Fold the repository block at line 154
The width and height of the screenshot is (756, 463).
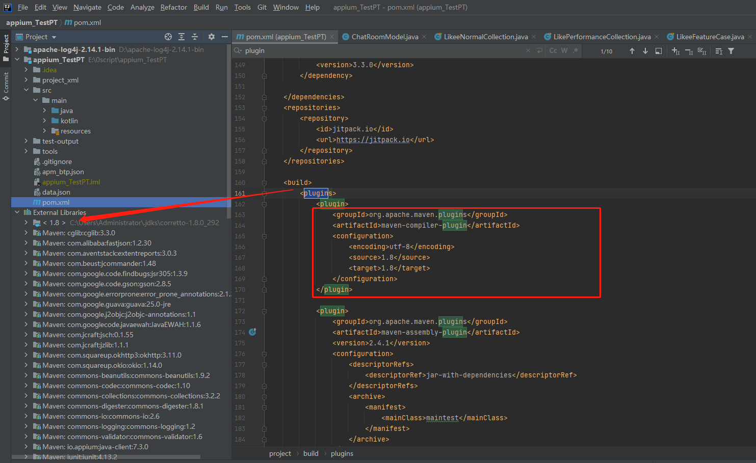coord(264,118)
